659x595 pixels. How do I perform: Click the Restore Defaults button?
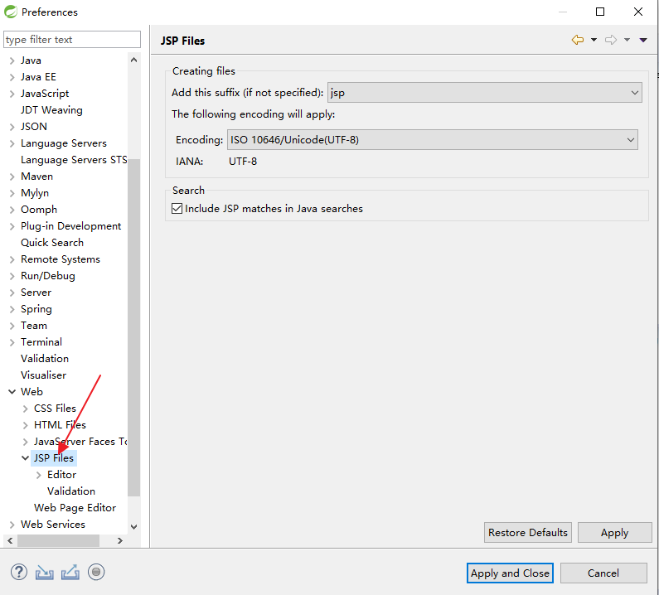[x=528, y=533]
